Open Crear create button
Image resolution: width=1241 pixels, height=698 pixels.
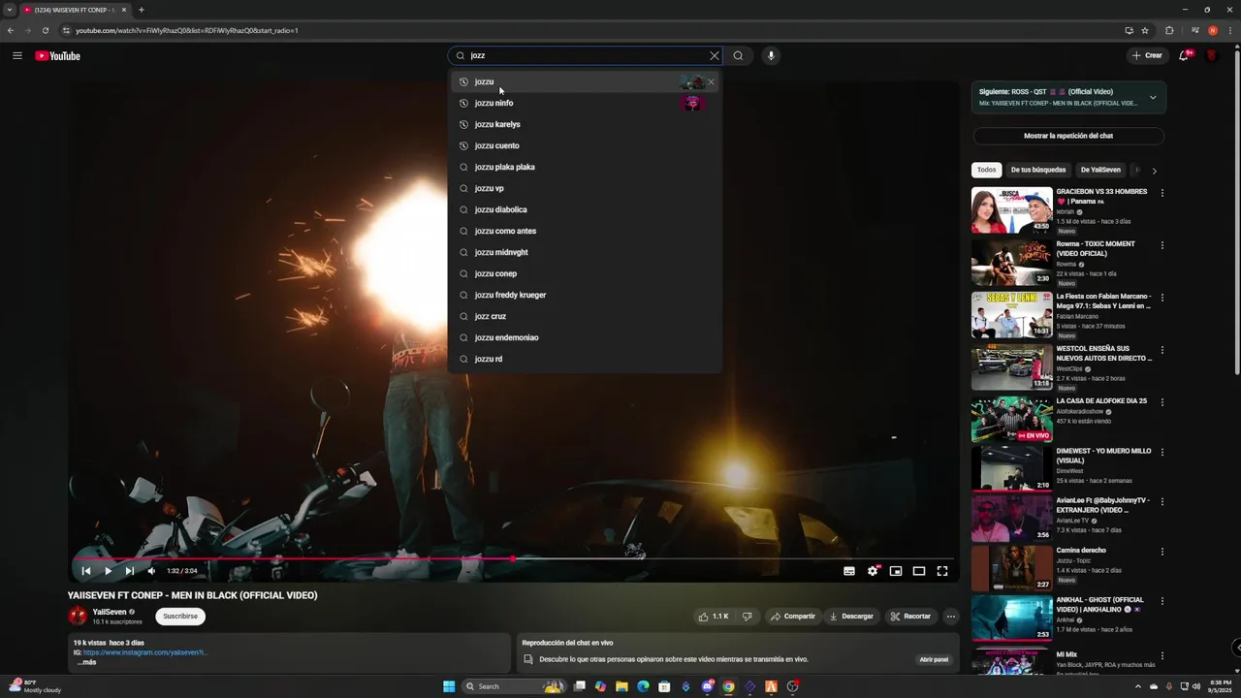coord(1146,55)
